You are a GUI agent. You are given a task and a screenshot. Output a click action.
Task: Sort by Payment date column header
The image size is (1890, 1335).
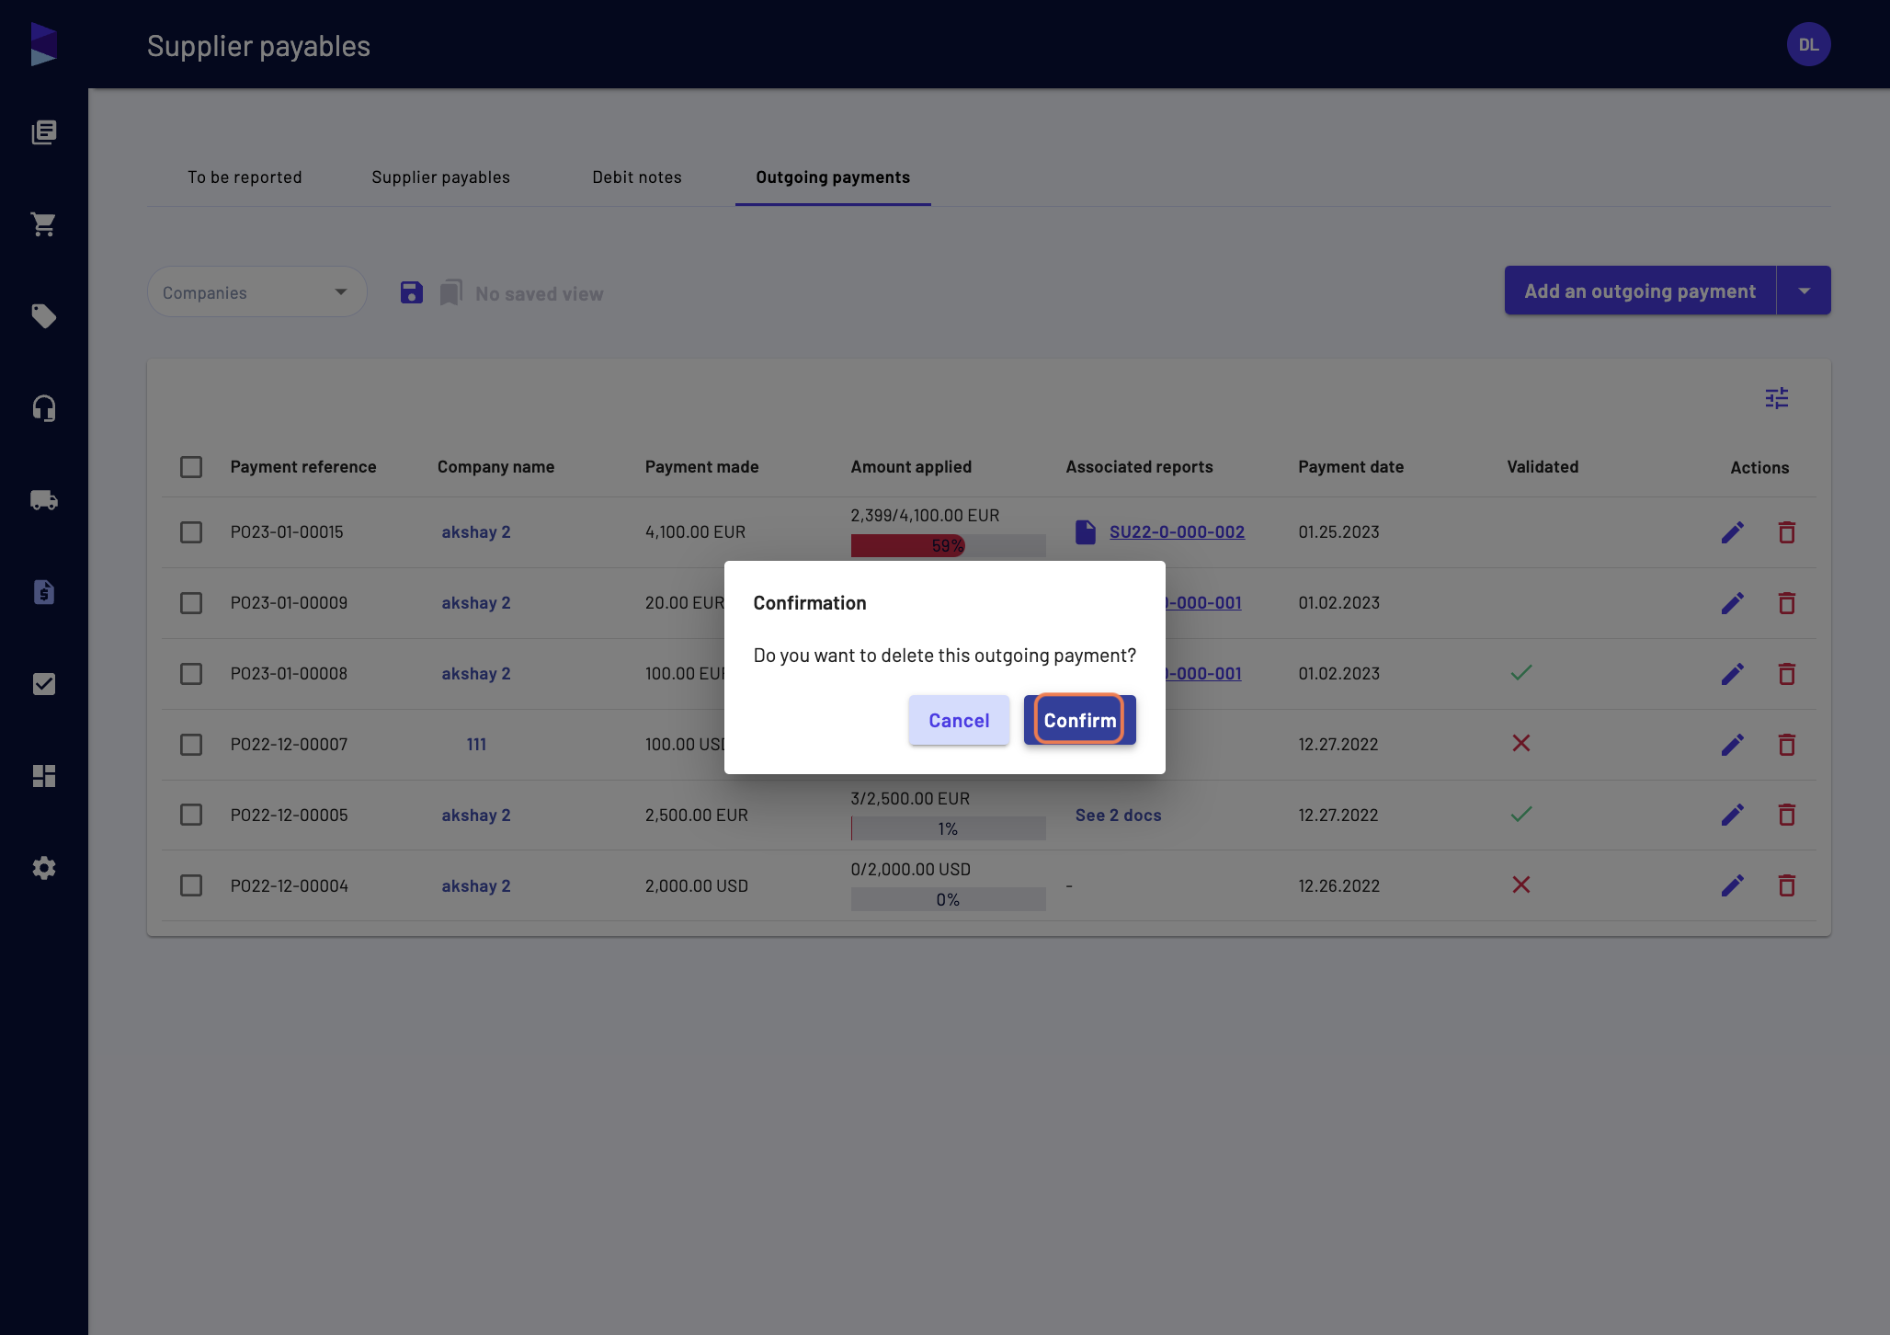pyautogui.click(x=1350, y=467)
